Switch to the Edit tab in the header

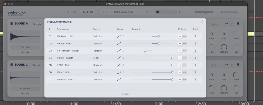pyautogui.click(x=71, y=12)
